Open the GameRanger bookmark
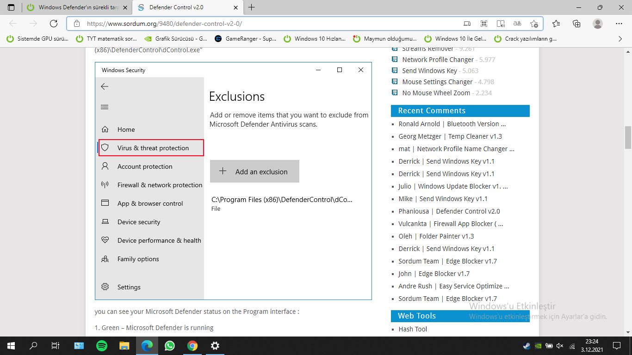This screenshot has height=355, width=632. [x=246, y=39]
